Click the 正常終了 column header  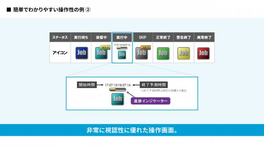[163, 37]
